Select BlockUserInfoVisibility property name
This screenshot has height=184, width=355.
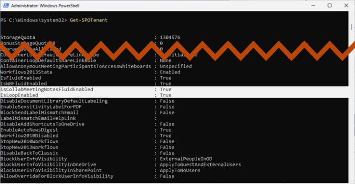pos(34,159)
